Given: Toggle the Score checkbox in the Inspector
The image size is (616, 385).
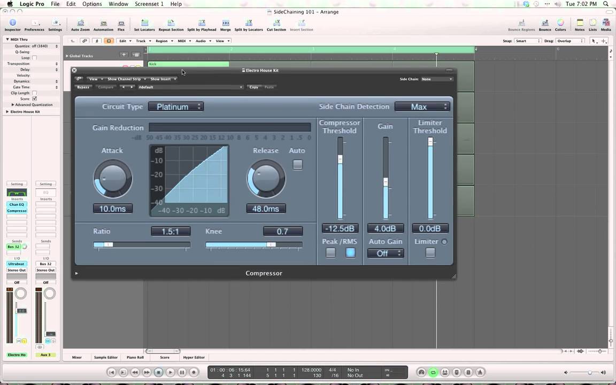Looking at the screenshot, I should click(x=34, y=99).
